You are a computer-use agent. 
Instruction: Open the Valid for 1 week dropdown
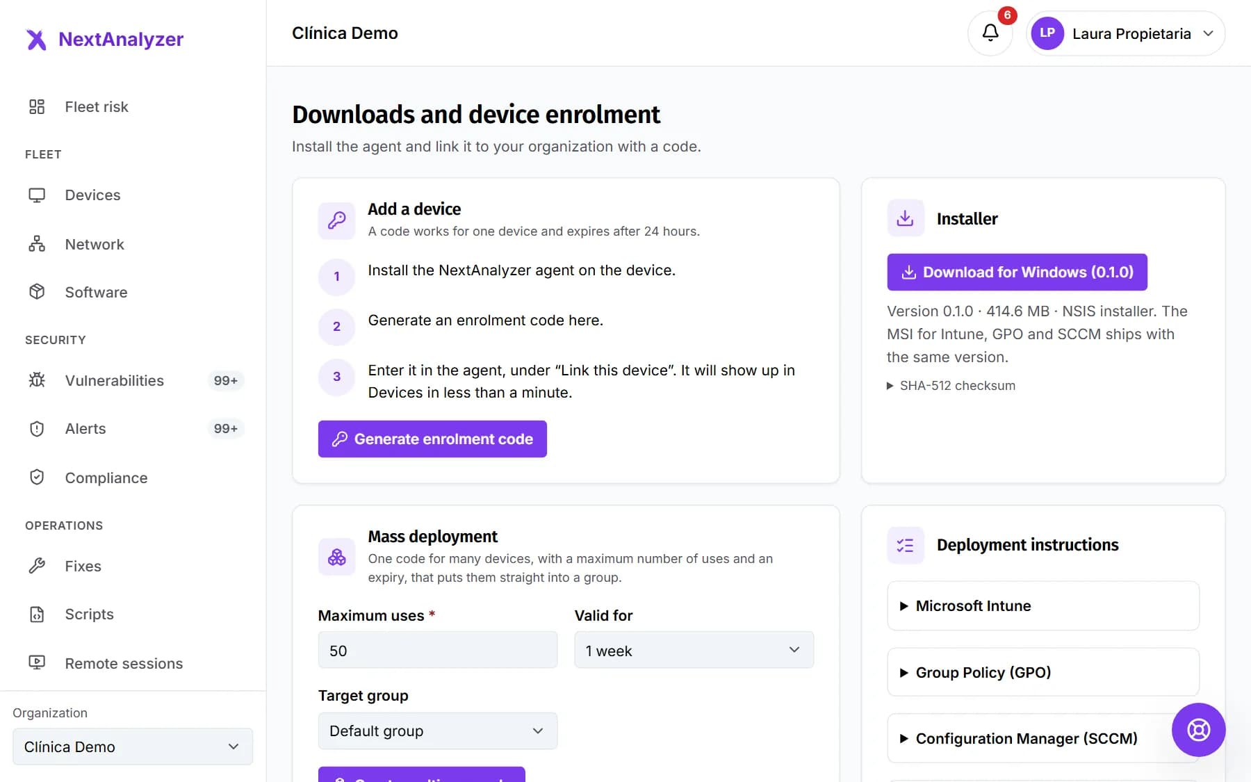pyautogui.click(x=694, y=651)
